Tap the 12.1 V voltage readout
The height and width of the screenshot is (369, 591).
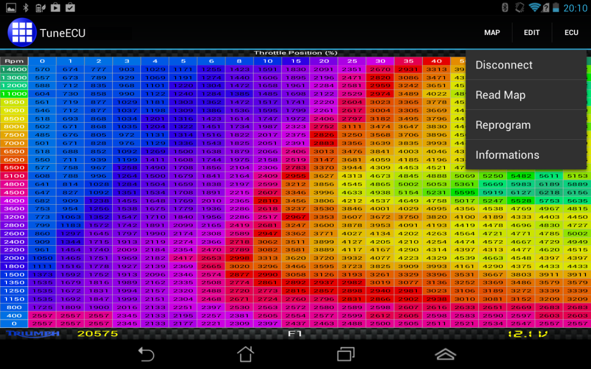pyautogui.click(x=528, y=333)
